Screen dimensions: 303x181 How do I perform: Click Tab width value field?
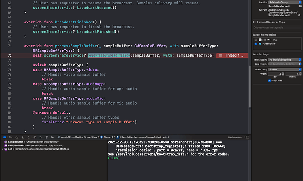pos(275,74)
